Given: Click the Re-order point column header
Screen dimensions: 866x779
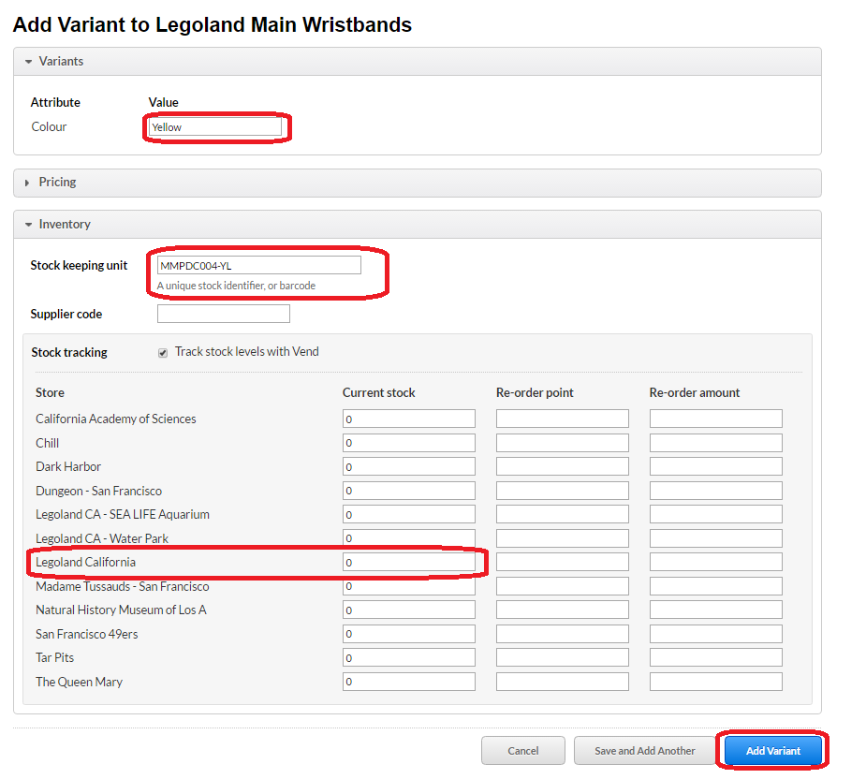Looking at the screenshot, I should [x=535, y=393].
